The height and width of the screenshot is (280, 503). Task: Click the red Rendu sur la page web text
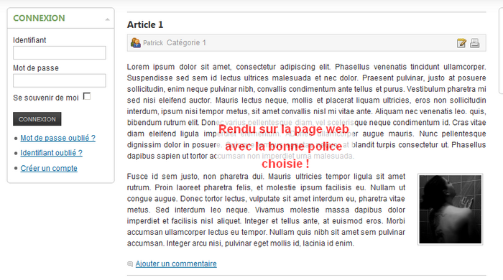[284, 129]
